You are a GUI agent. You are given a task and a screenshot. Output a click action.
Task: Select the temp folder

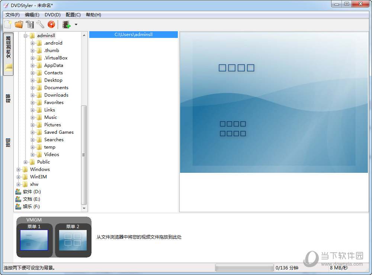pyautogui.click(x=49, y=147)
